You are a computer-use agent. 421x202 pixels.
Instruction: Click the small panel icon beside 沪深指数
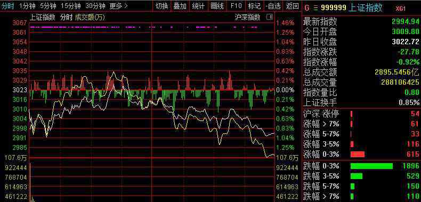point(269,18)
